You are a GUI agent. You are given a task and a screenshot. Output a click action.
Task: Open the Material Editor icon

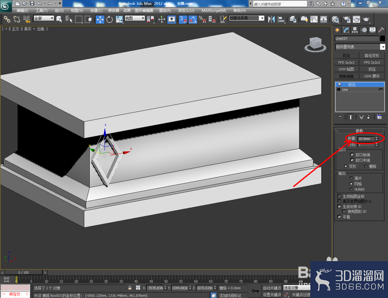point(335,19)
